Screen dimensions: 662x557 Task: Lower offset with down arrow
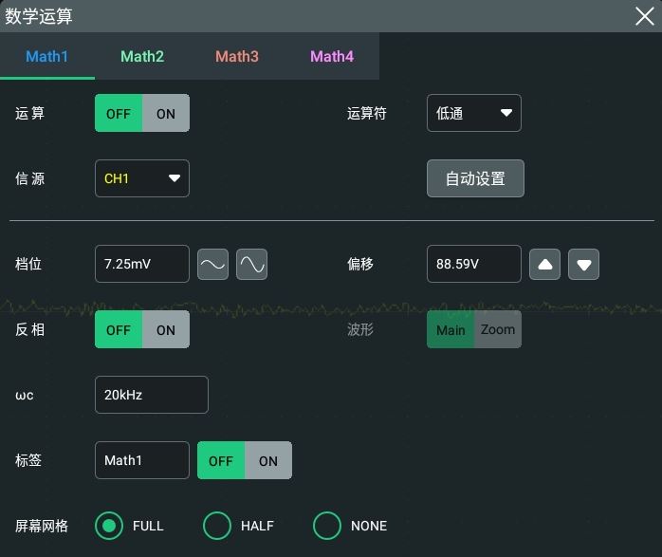tap(583, 265)
